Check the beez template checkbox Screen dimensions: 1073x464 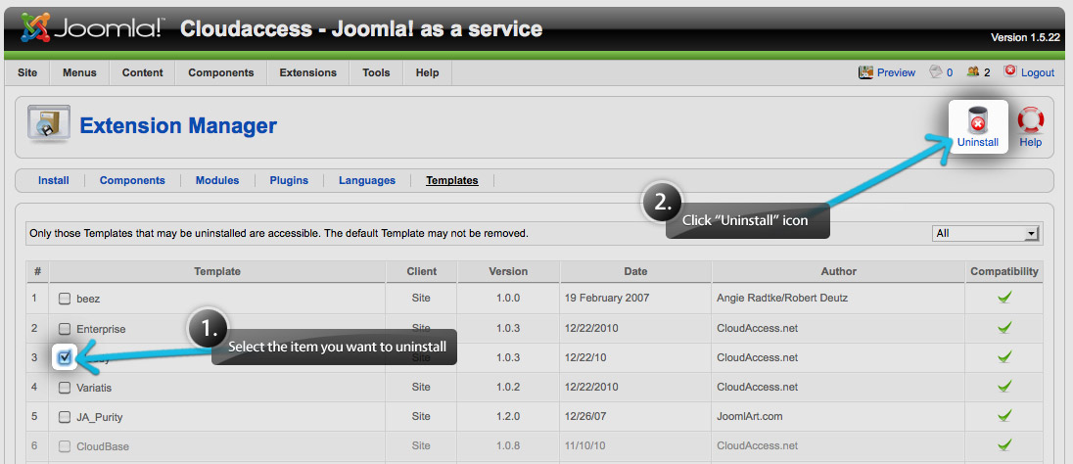pos(65,299)
